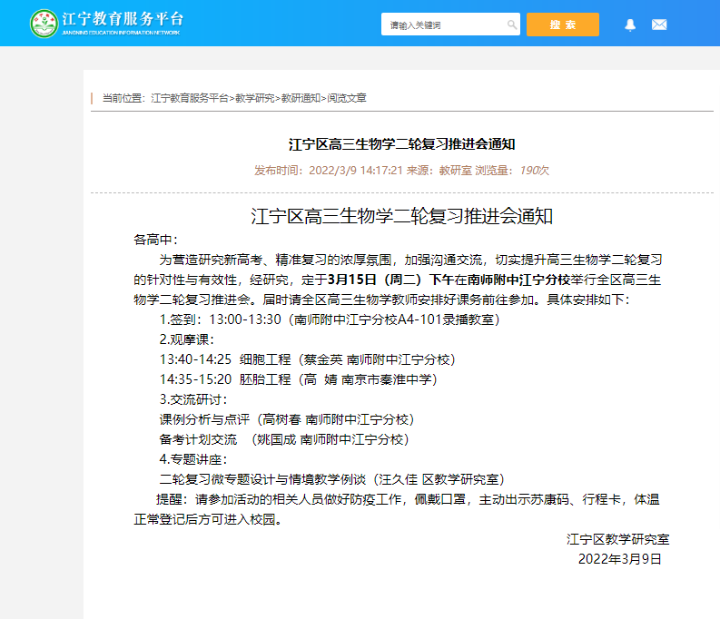Open the 教学研究 breadcrumb link
Screen dimensions: 720x619
click(255, 98)
